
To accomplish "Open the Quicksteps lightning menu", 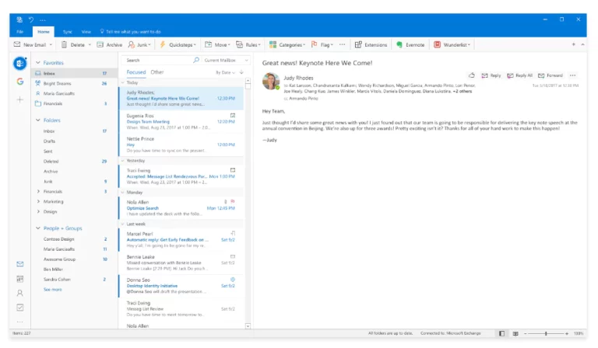I will (178, 44).
